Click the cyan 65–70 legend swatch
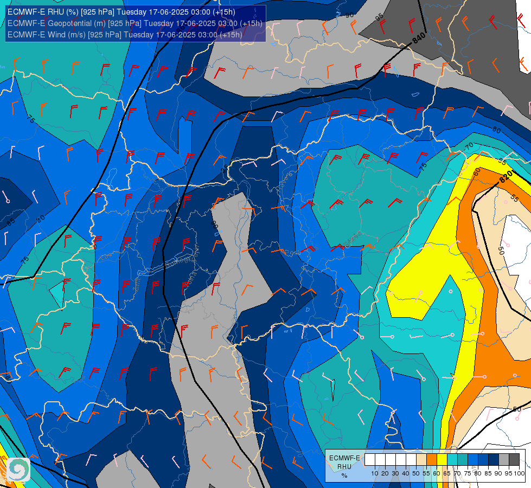The height and width of the screenshot is (488, 531). tap(452, 460)
